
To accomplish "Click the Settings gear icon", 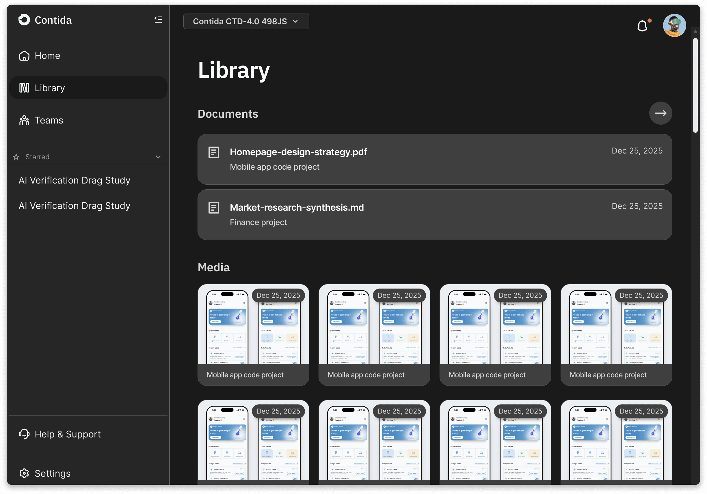I will coord(24,473).
